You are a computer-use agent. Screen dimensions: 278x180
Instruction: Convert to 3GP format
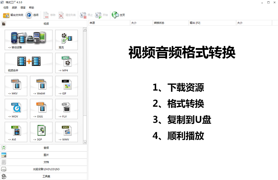tap(41, 132)
